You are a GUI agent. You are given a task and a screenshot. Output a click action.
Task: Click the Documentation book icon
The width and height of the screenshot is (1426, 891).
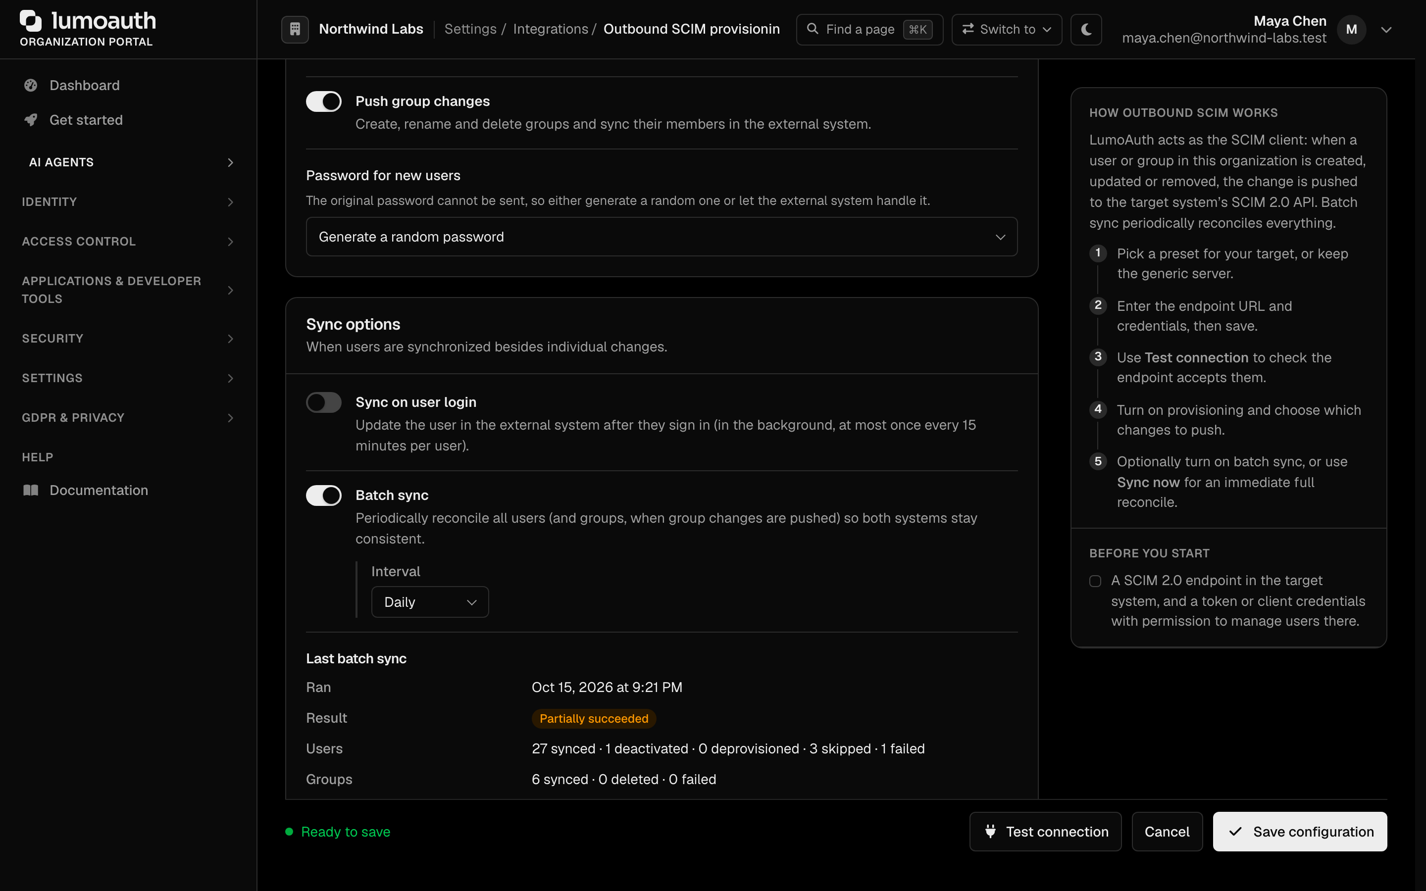31,490
